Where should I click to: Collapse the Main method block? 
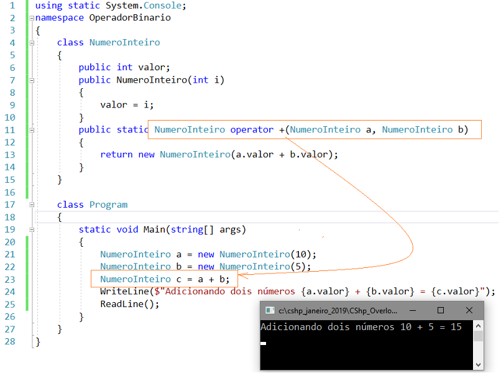(x=32, y=230)
